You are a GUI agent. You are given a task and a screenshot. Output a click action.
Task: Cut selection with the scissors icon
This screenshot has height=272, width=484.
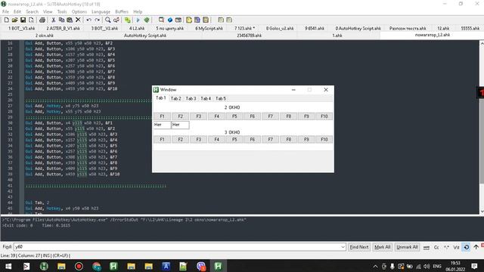pyautogui.click(x=54, y=20)
